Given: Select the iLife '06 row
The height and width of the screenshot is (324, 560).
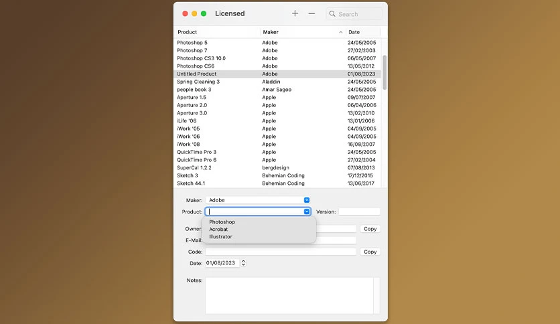Looking at the screenshot, I should 277,121.
